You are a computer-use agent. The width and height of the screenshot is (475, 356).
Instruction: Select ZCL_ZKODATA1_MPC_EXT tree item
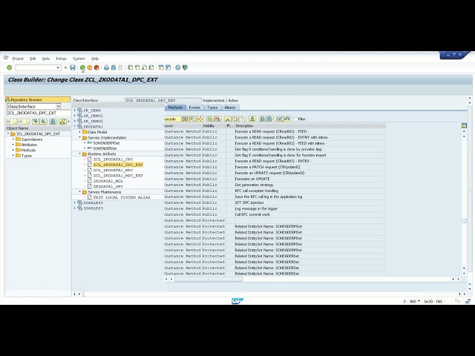118,176
